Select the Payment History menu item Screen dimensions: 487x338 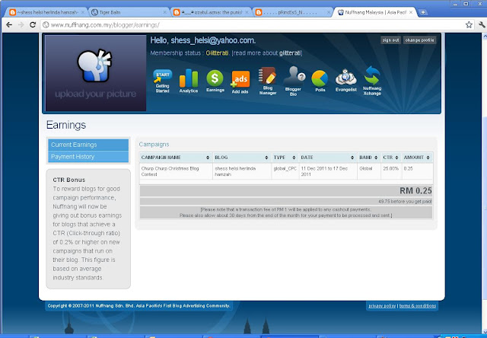coord(88,157)
